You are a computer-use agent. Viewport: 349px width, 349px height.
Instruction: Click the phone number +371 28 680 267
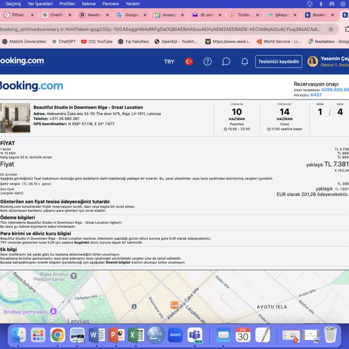(65, 119)
